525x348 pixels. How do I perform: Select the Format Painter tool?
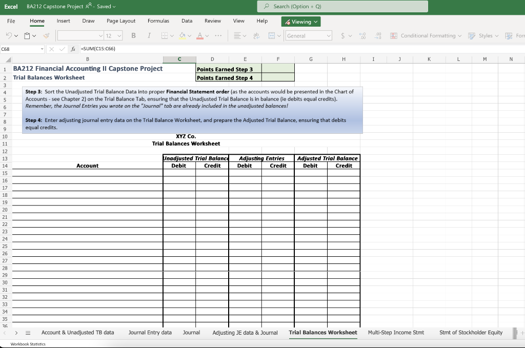pyautogui.click(x=46, y=36)
